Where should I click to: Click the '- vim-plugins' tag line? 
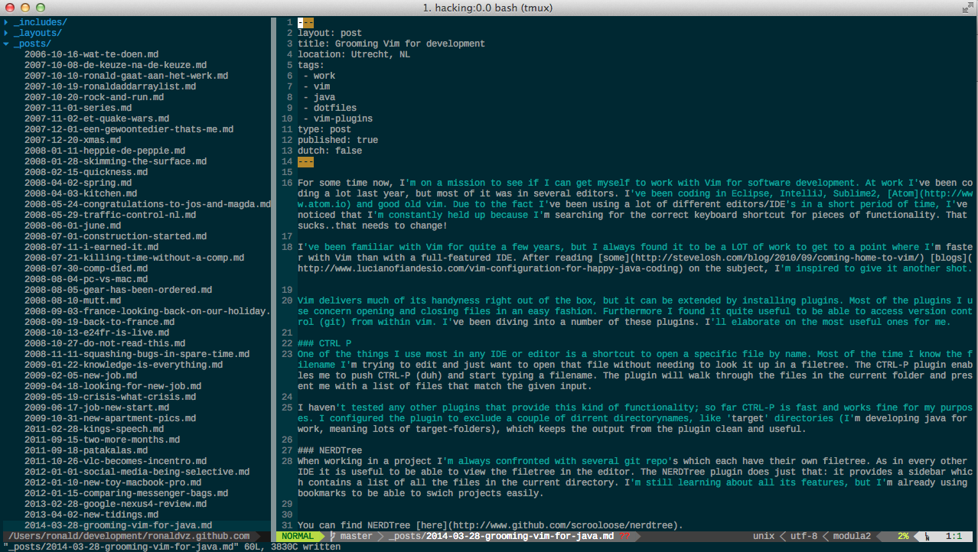coord(338,119)
